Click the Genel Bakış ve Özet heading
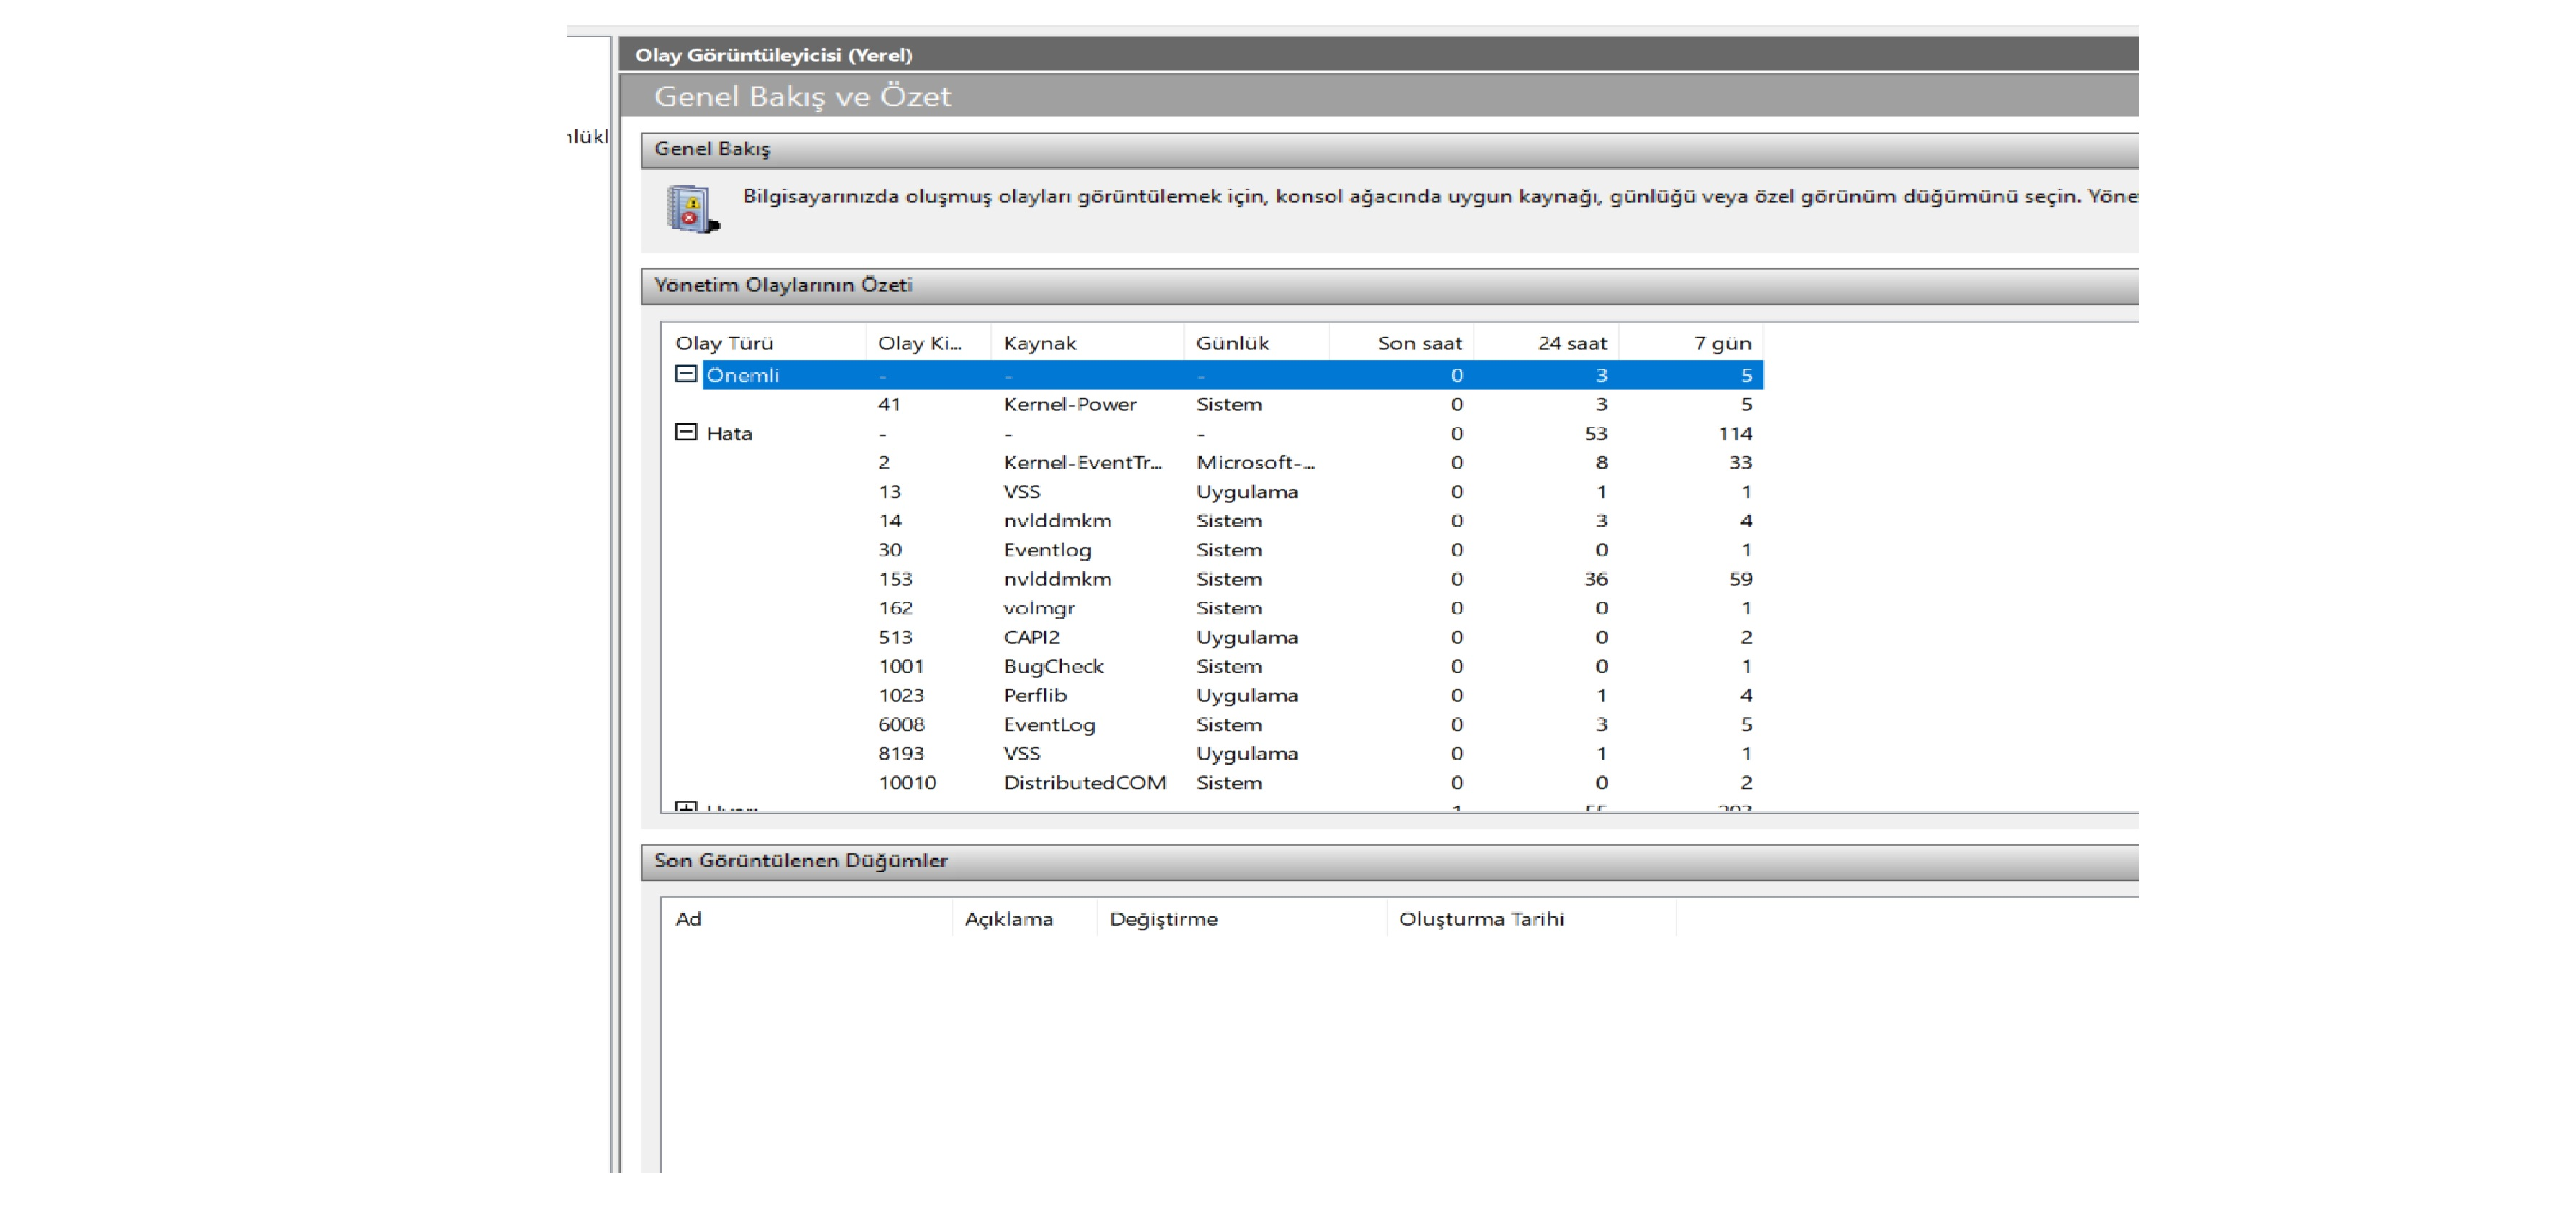The height and width of the screenshot is (1221, 2556). [802, 96]
